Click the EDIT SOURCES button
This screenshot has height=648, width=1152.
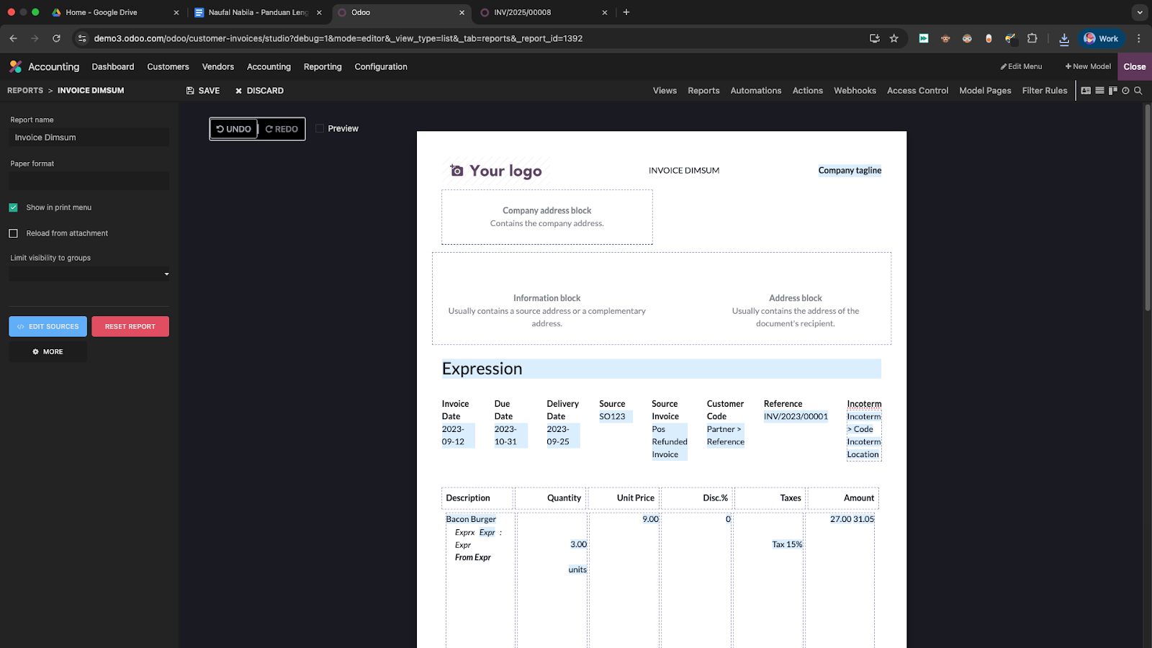tap(48, 326)
